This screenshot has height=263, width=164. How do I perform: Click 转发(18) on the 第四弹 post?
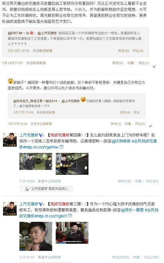[124, 181]
